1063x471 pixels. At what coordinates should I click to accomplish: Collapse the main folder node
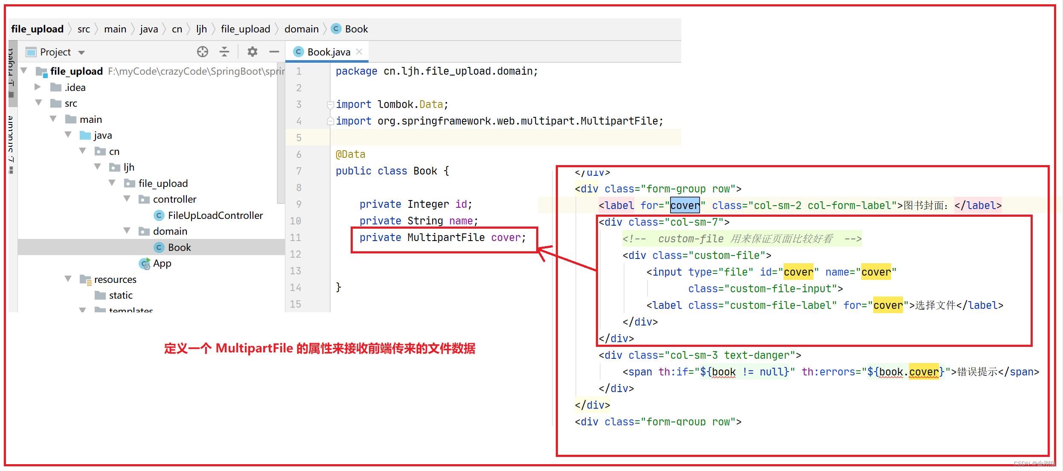[x=53, y=119]
